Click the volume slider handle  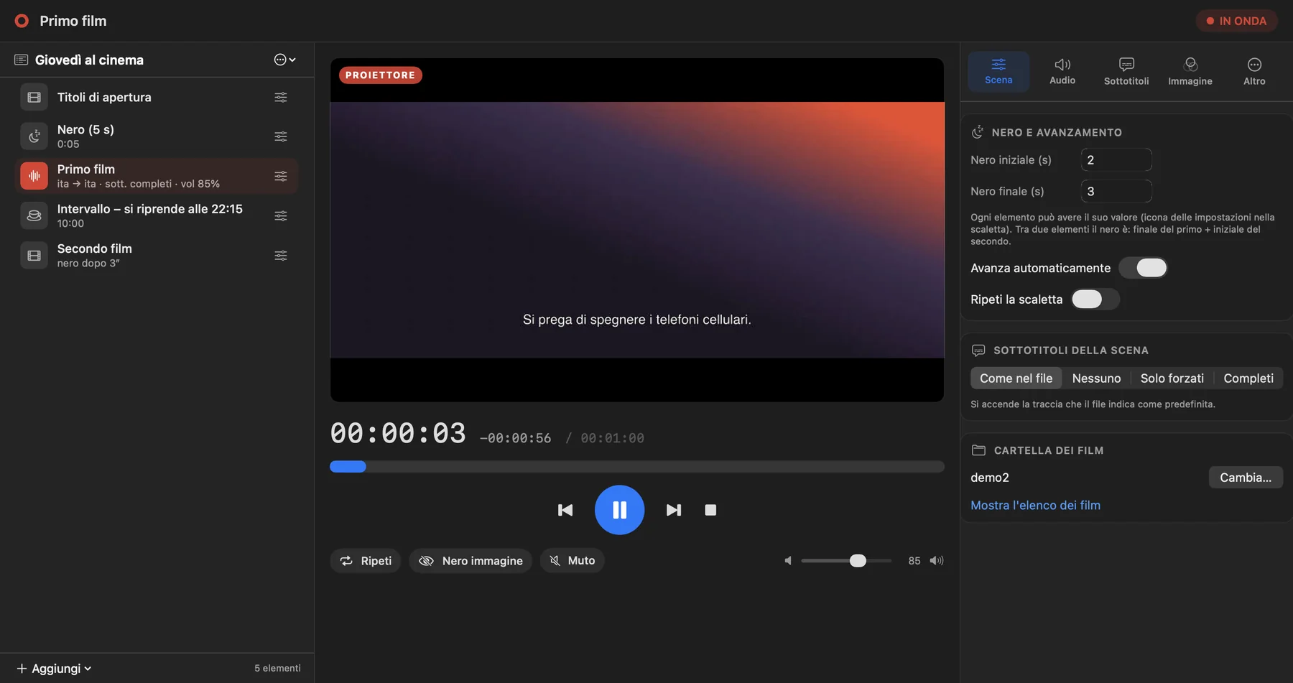pos(858,561)
